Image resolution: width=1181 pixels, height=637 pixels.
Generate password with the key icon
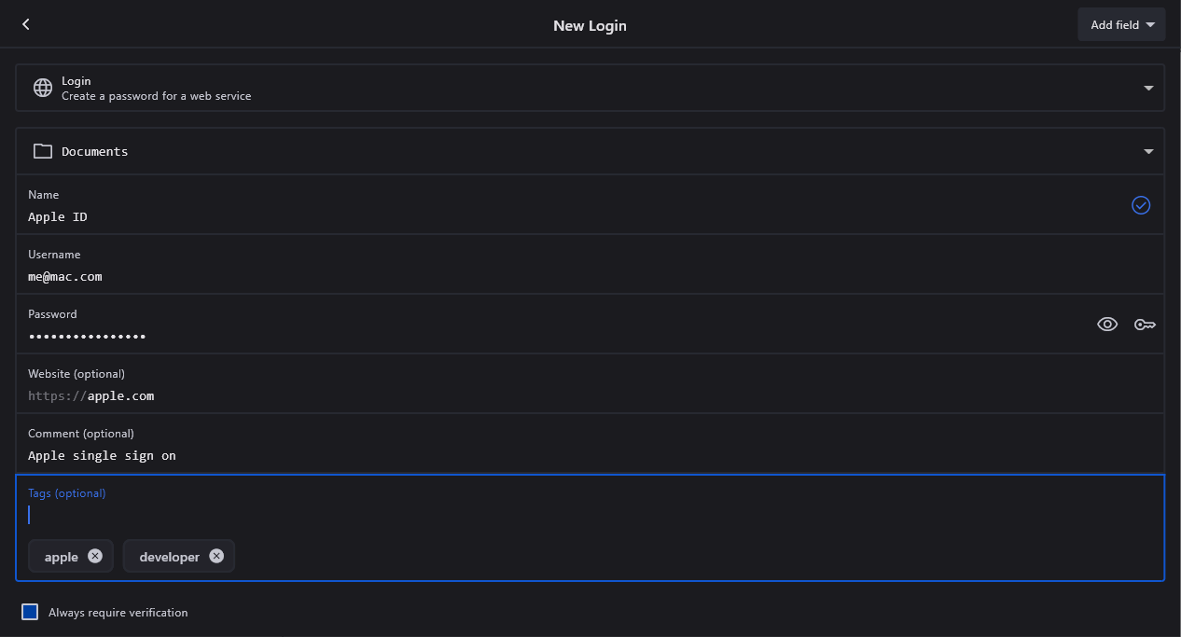click(x=1145, y=325)
